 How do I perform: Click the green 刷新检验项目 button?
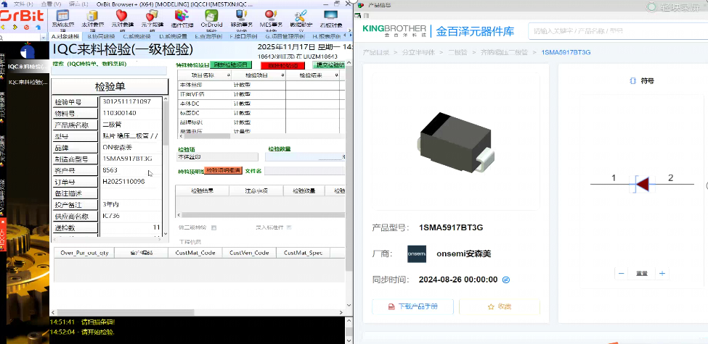[x=231, y=65]
